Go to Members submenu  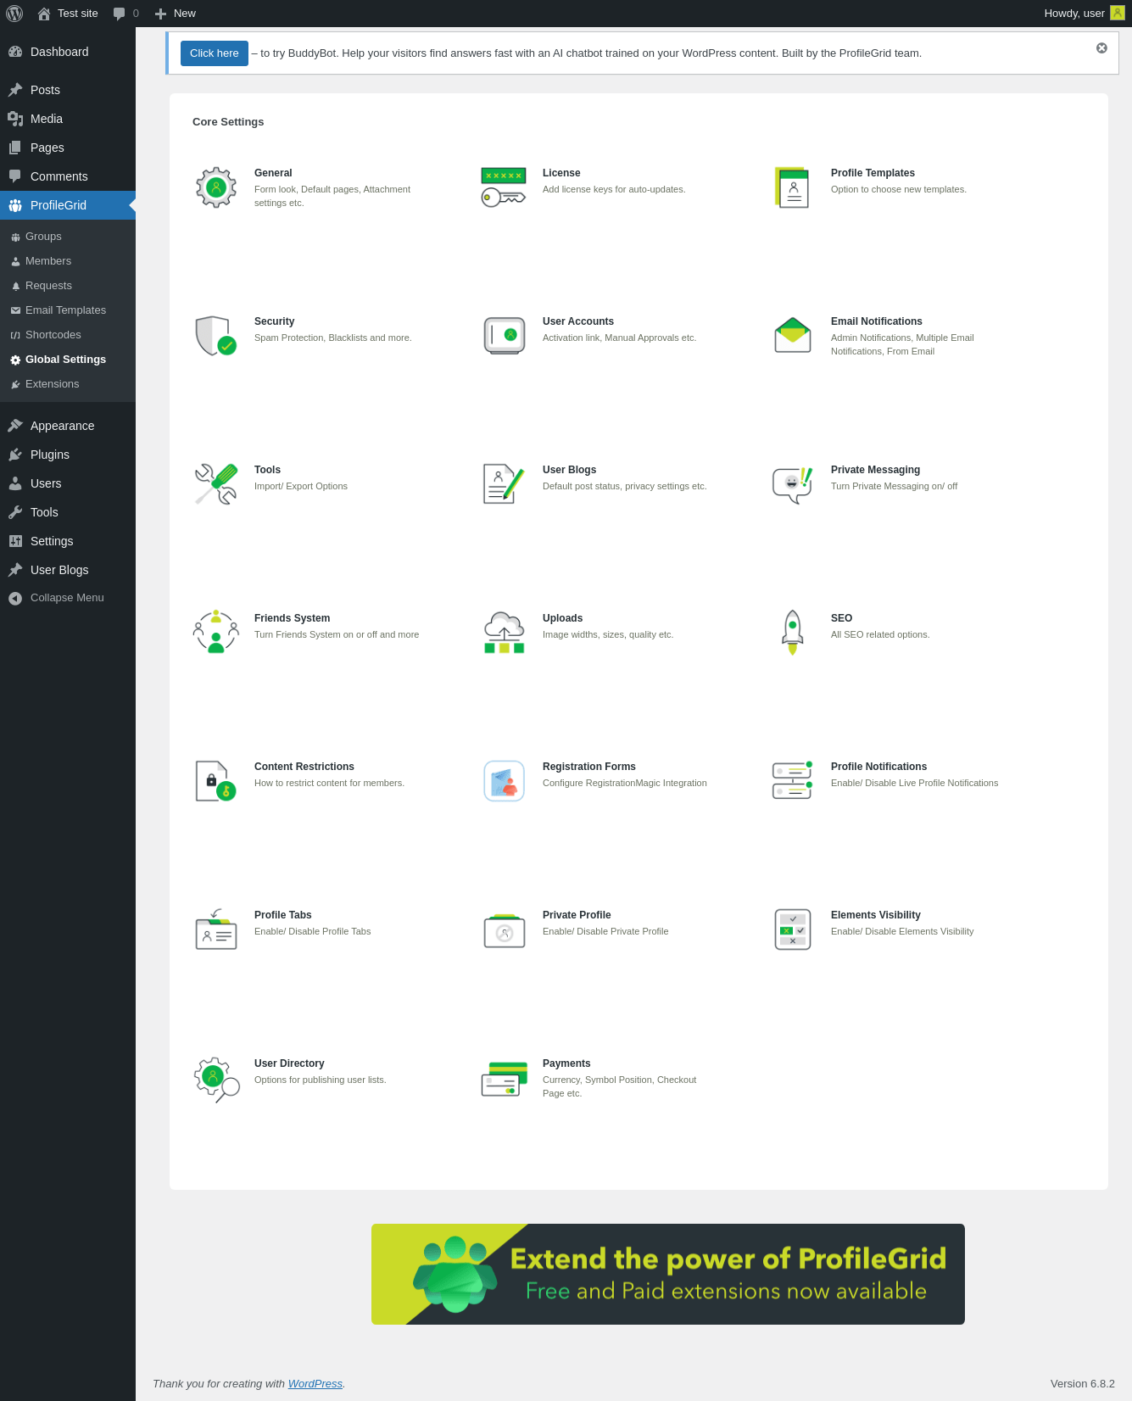tap(68, 261)
